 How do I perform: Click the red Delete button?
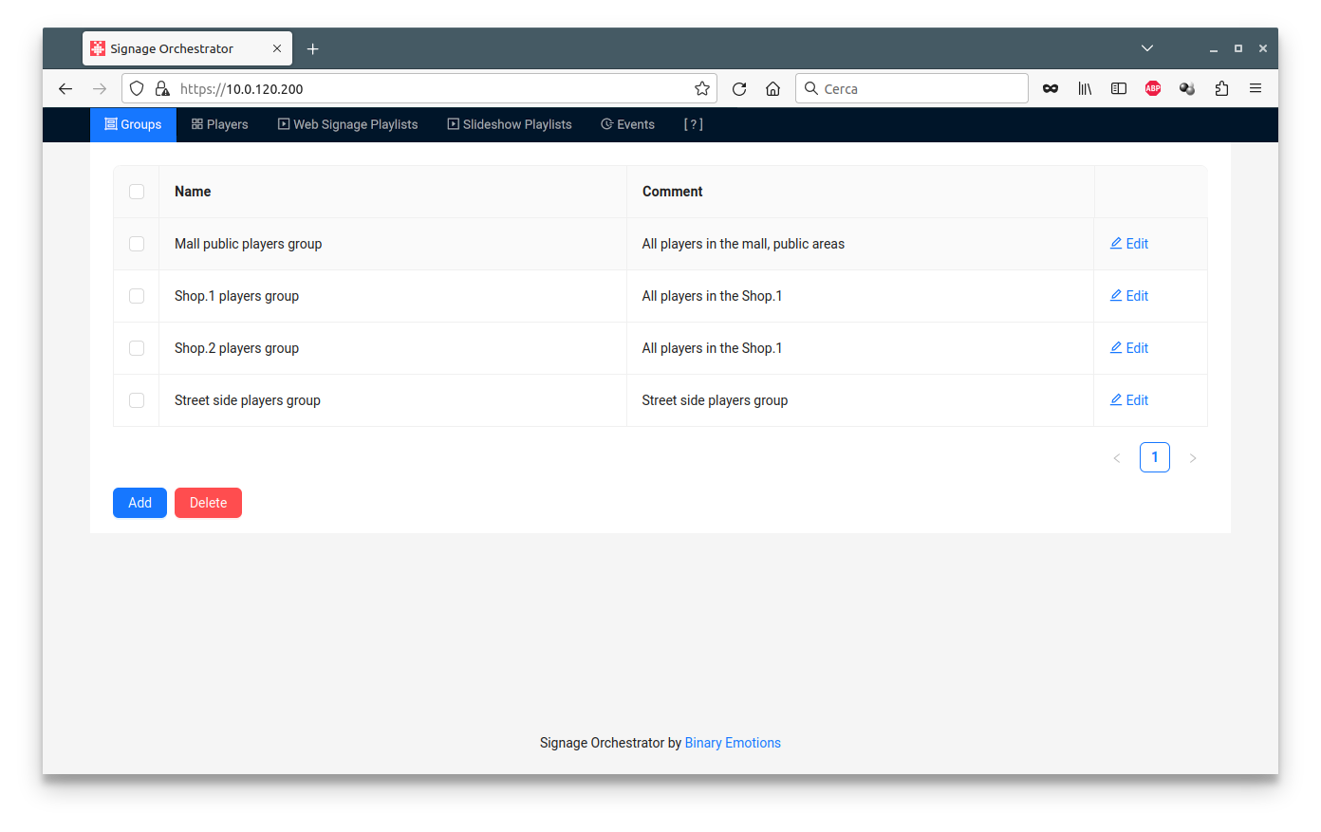[x=208, y=503]
